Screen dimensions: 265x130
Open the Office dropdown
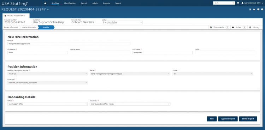click(x=47, y=104)
